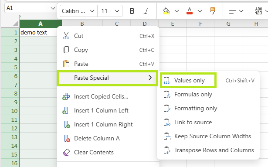The image size is (268, 167).
Task: Open the font color dropdown arrow
Action: (200, 11)
